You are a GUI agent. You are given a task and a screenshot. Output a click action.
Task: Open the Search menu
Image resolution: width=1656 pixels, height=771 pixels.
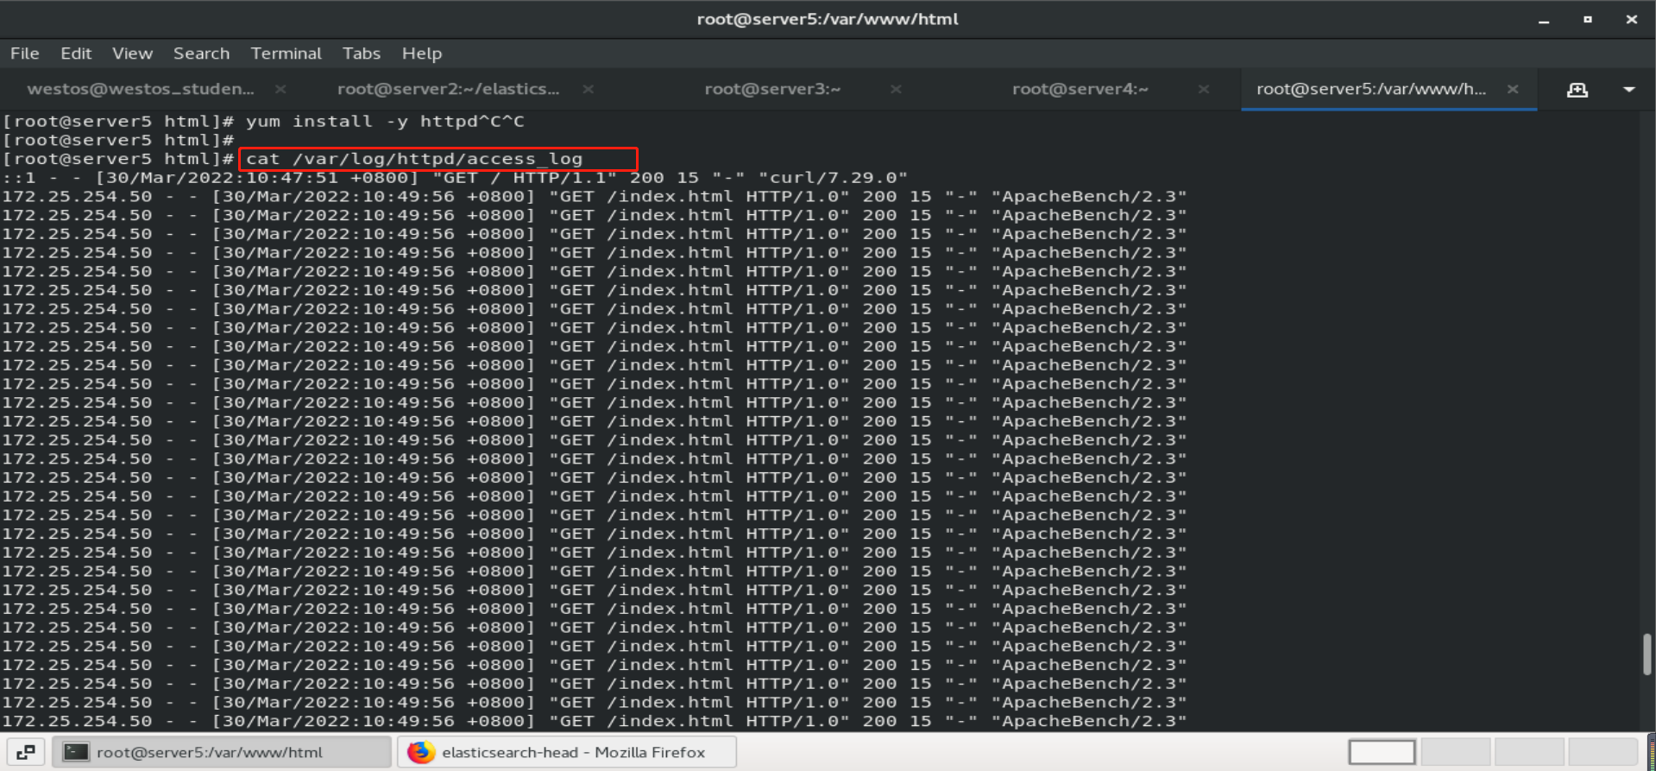[201, 54]
